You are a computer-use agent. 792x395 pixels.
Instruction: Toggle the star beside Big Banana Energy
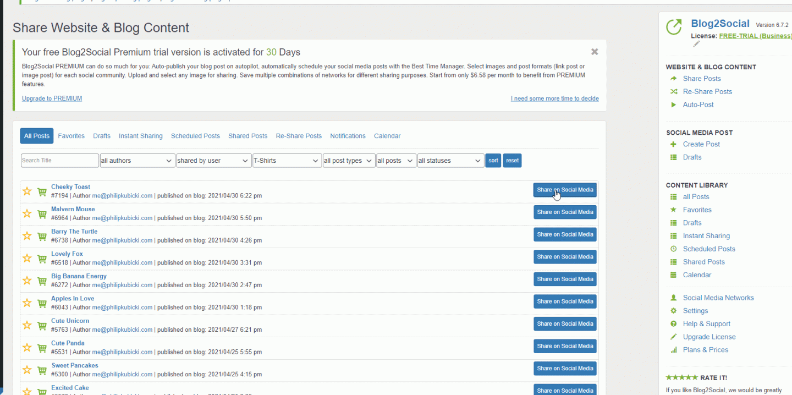[x=27, y=281]
